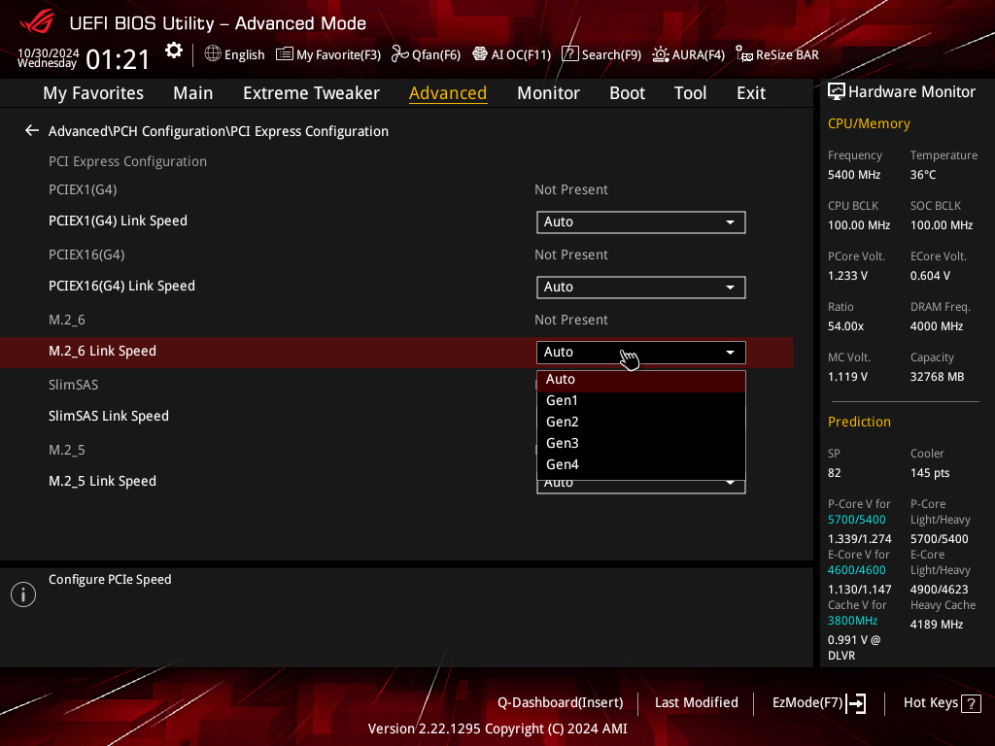
Task: Open the My Favorites tab
Action: [x=93, y=93]
